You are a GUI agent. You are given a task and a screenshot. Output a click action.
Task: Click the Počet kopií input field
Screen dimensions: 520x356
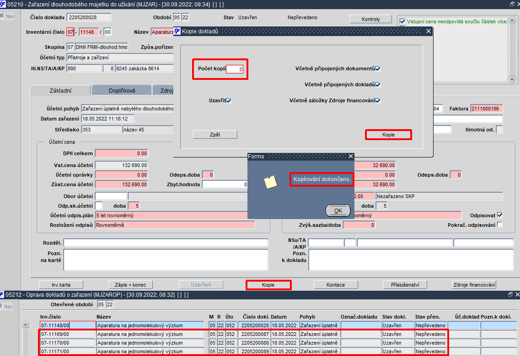pyautogui.click(x=235, y=69)
